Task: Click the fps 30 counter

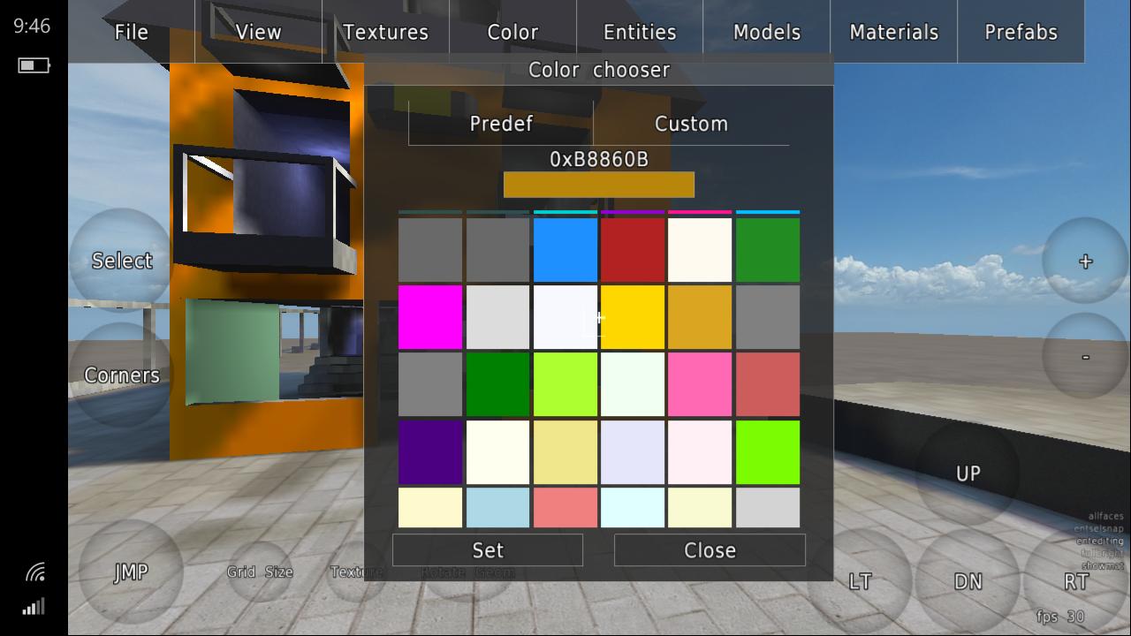Action: (1060, 617)
